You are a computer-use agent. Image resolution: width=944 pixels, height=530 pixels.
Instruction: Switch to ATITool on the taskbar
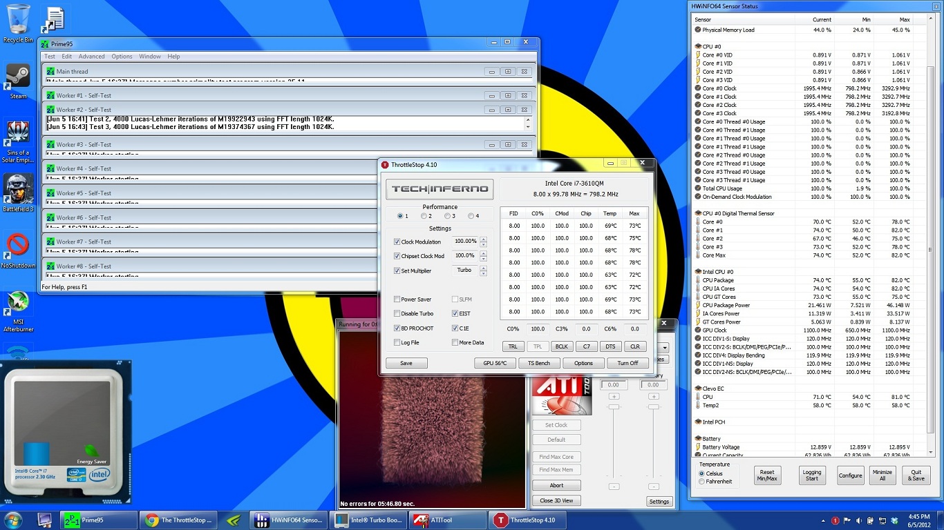446,520
